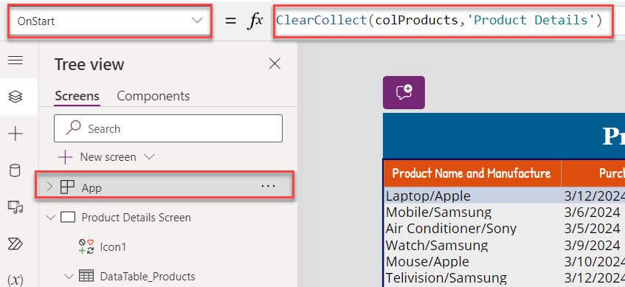Click the New screen button
The image size is (625, 287).
pos(98,157)
